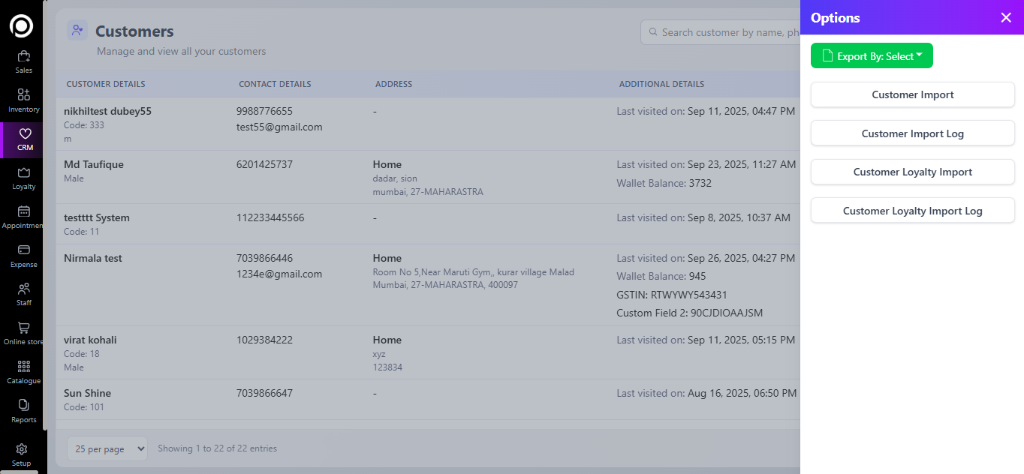This screenshot has width=1024, height=474.
Task: Open the Sales icon in sidebar
Action: pyautogui.click(x=23, y=56)
